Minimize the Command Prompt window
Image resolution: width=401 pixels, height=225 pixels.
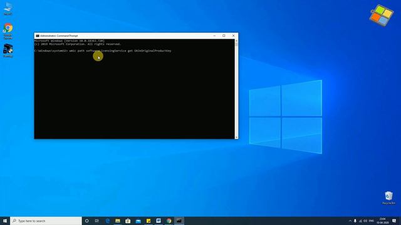coord(214,36)
